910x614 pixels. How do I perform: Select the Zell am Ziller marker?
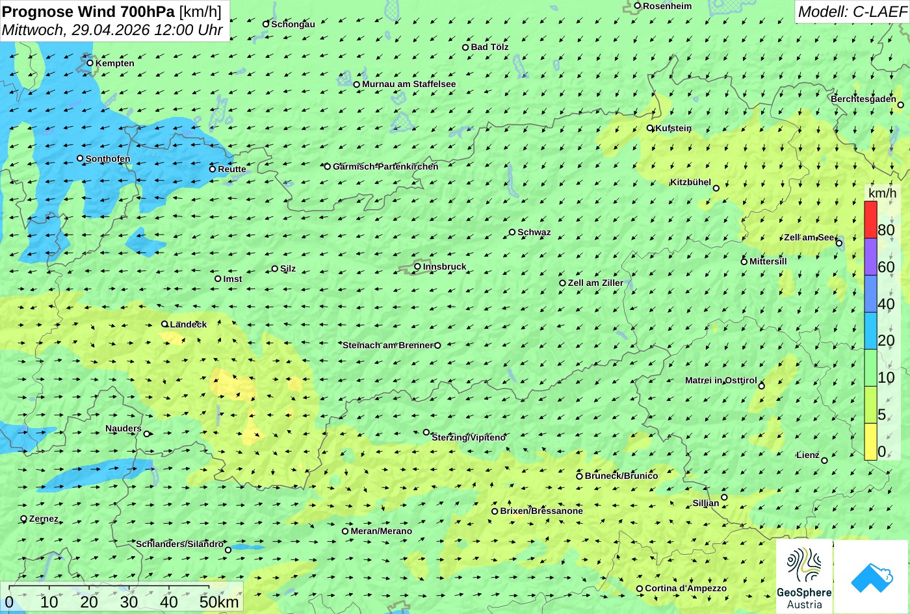click(563, 283)
